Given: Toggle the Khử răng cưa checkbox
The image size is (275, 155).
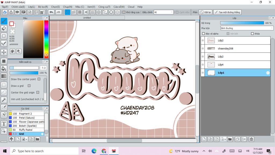Looking at the screenshot, I should [124, 12].
